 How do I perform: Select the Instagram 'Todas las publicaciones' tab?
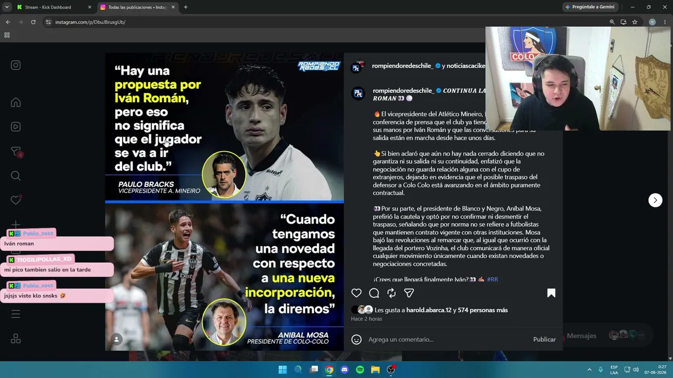[138, 7]
